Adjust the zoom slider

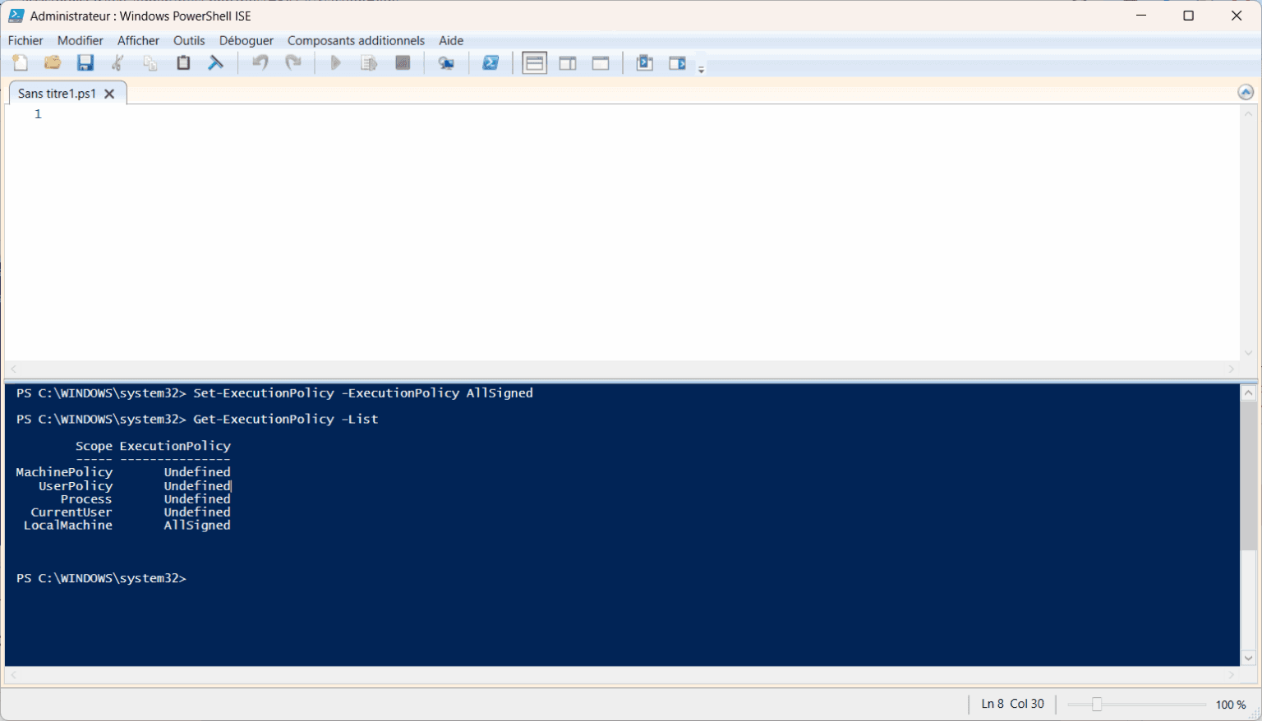click(1098, 704)
